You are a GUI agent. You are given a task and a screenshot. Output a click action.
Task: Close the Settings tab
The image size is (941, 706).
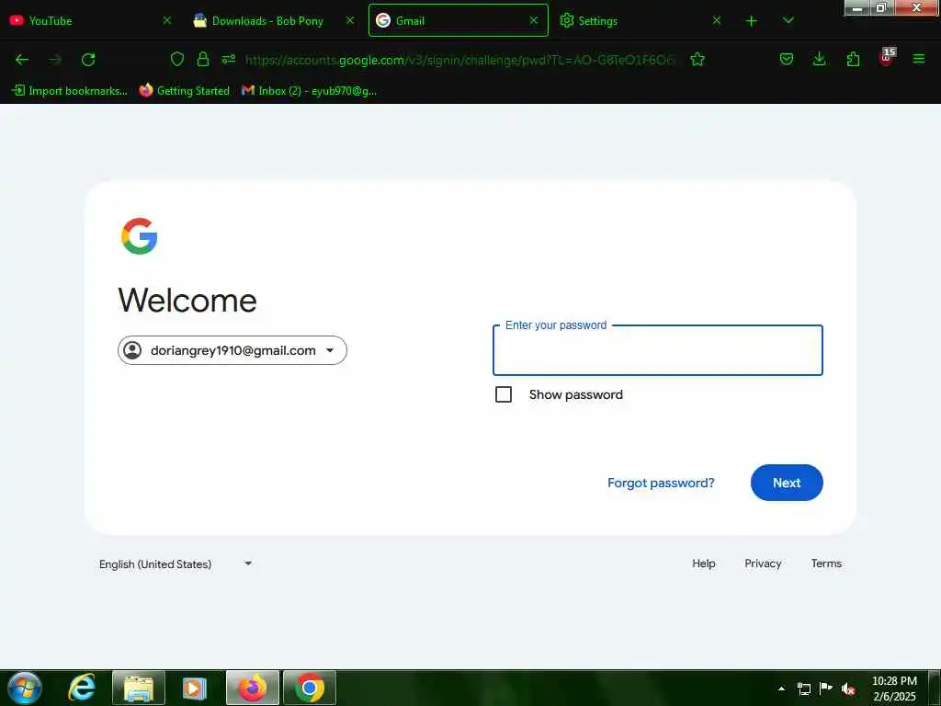pos(717,20)
